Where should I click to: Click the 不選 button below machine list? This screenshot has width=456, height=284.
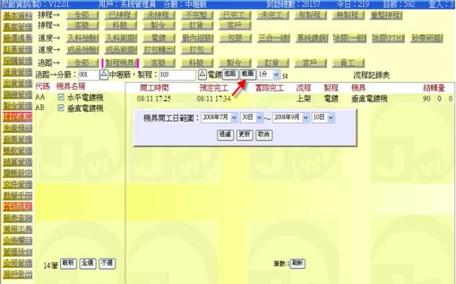(x=107, y=263)
